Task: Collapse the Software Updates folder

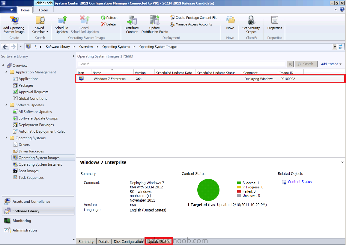Action: coord(6,105)
